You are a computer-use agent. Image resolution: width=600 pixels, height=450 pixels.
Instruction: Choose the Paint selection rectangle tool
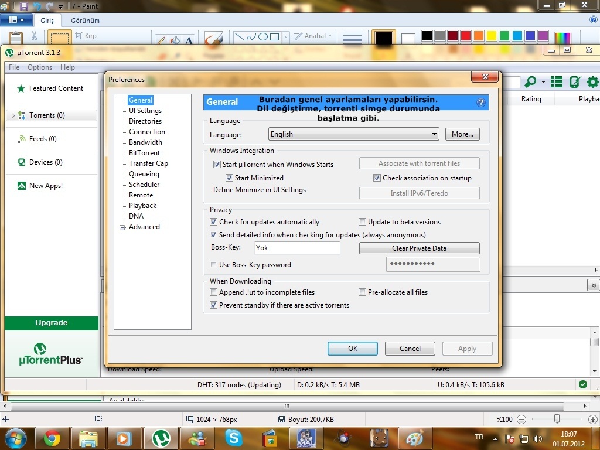[60, 37]
